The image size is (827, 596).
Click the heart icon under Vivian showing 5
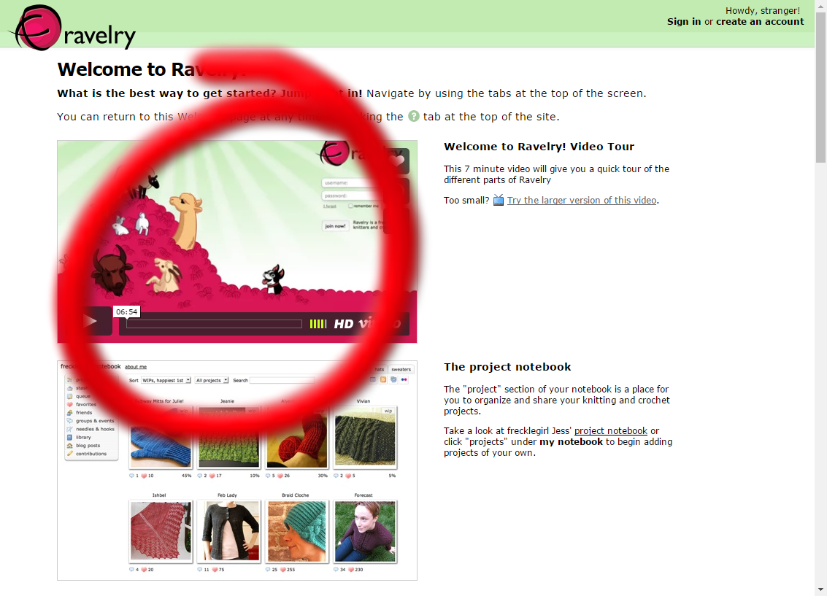[348, 476]
